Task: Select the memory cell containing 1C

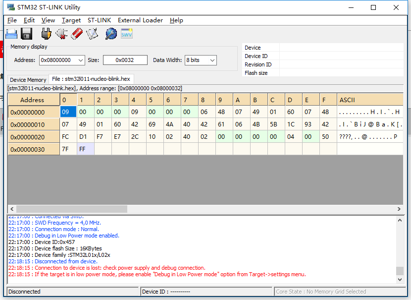Action: pyautogui.click(x=293, y=124)
